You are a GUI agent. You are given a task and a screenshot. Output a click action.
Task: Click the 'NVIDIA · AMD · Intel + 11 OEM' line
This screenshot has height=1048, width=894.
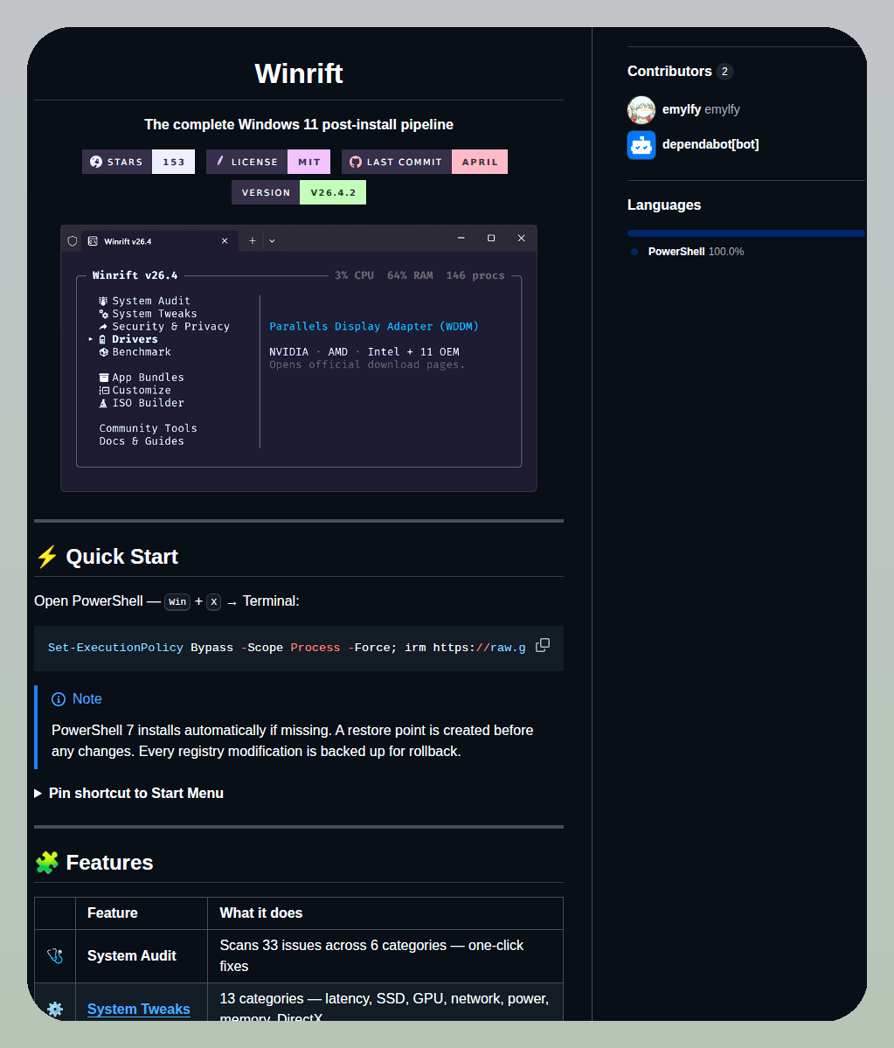click(364, 351)
